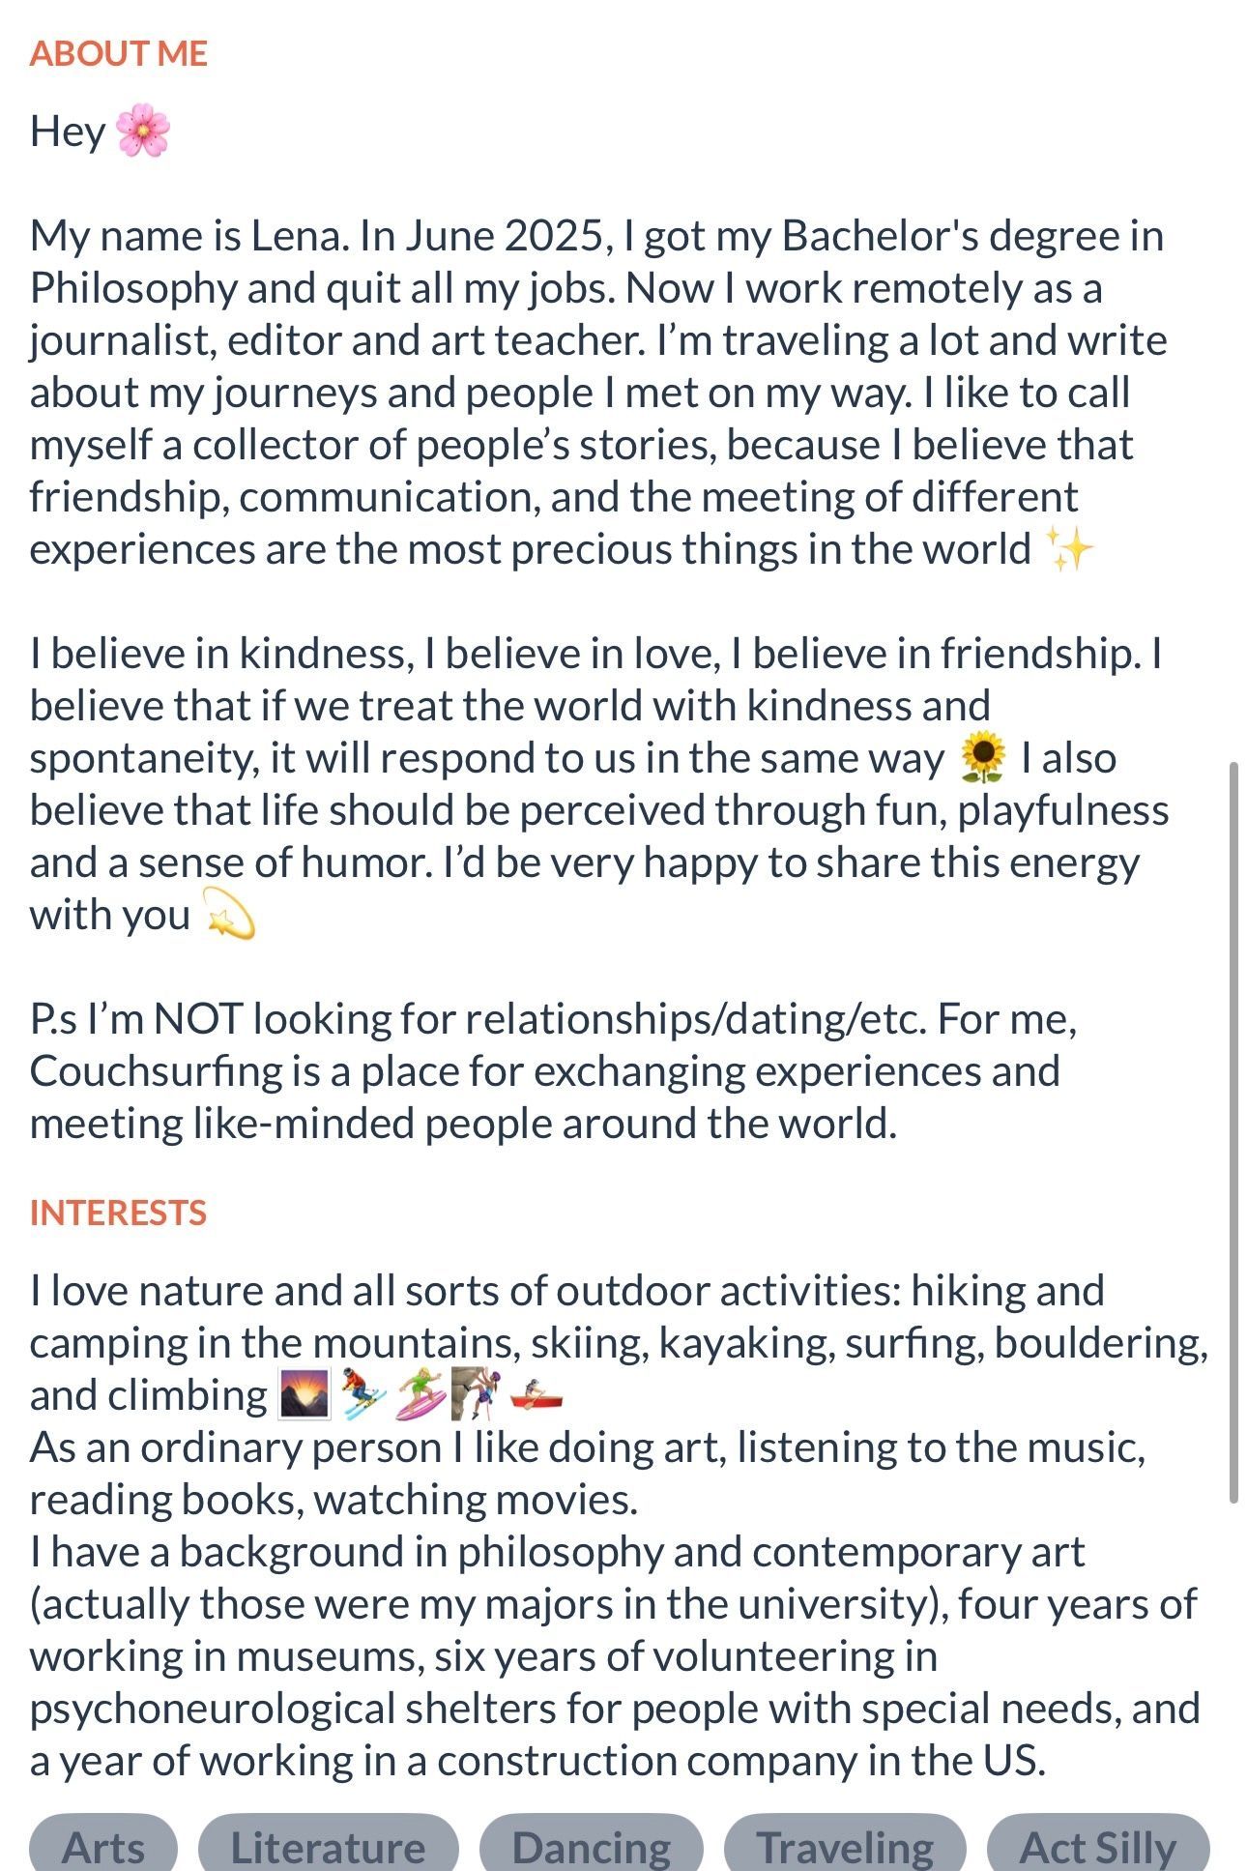Viewport: 1247px width, 1871px height.
Task: Open the Act Silly interest tag
Action: click(x=1098, y=1846)
